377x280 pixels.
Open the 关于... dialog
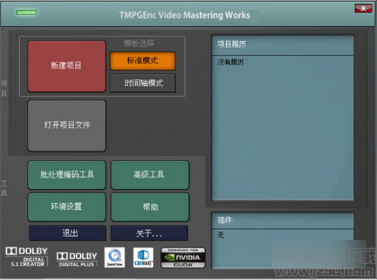click(149, 233)
